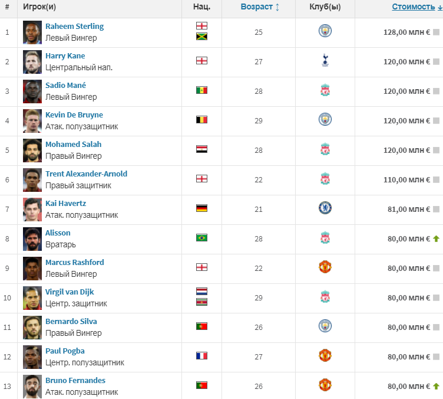Click Manchester City crest in Raheem Sterling row
The image size is (443, 399).
(x=325, y=31)
